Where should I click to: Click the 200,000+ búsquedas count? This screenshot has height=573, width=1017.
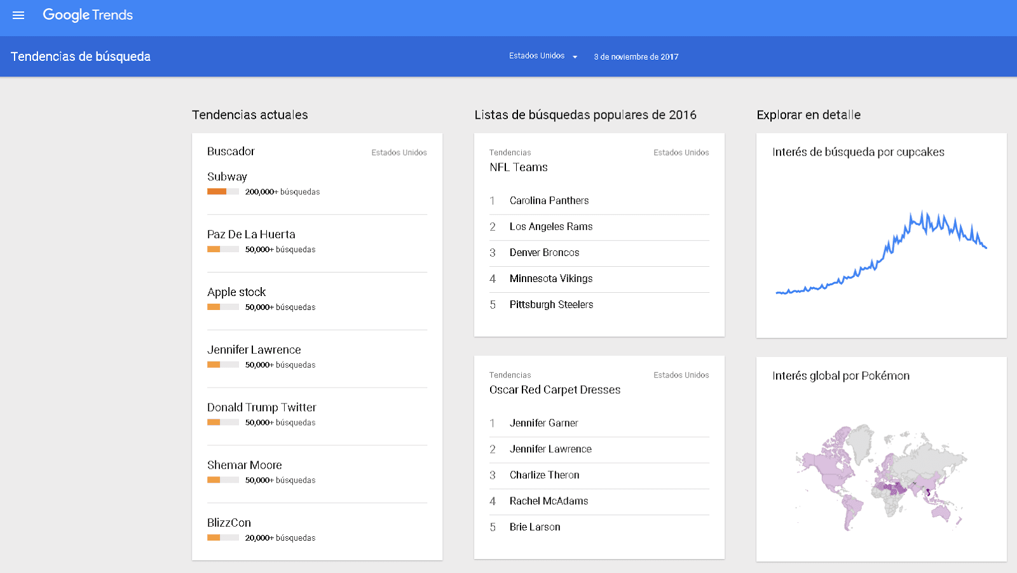283,192
